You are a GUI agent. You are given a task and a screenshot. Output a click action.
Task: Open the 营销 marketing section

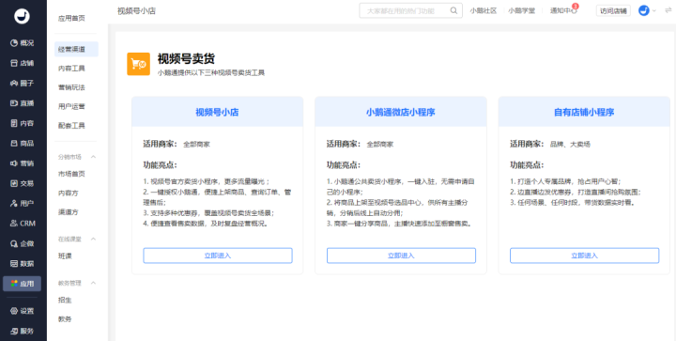click(22, 163)
